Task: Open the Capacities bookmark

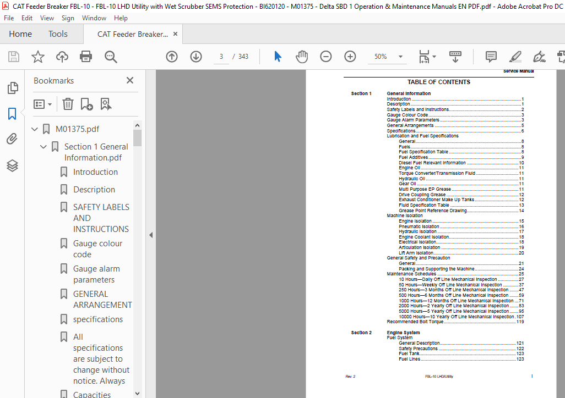Action: pos(92,394)
